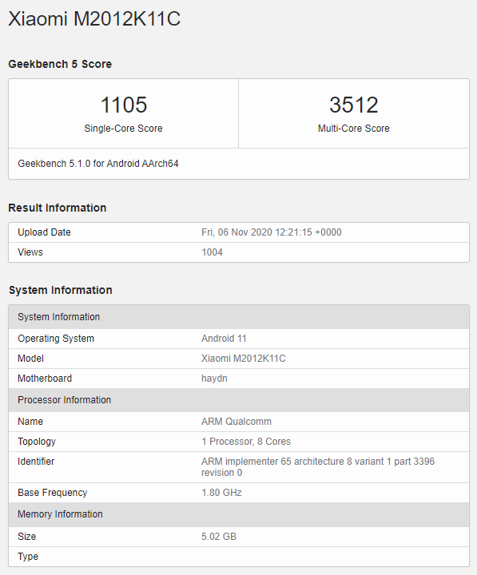Click the Geekbench 5.1.0 for Android AArch64 text

98,164
